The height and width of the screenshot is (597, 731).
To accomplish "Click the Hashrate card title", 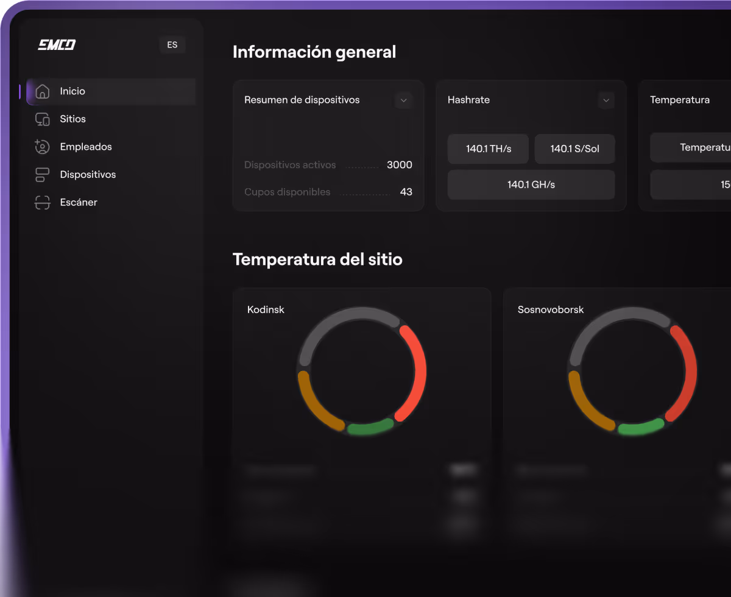I will pyautogui.click(x=468, y=100).
